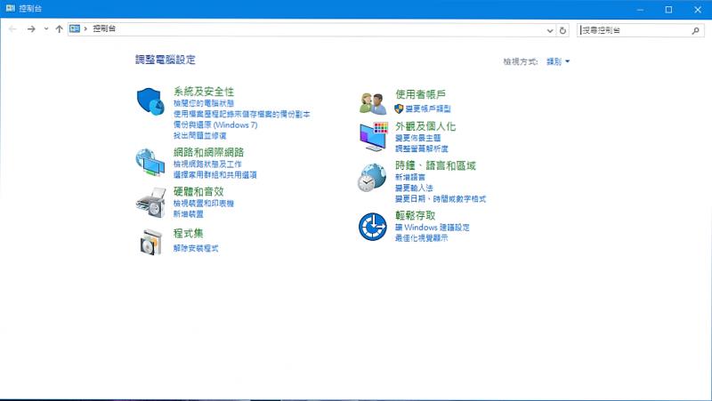The height and width of the screenshot is (401, 712).
Task: Open 變更日期、時間或數字格式
Action: (x=441, y=198)
